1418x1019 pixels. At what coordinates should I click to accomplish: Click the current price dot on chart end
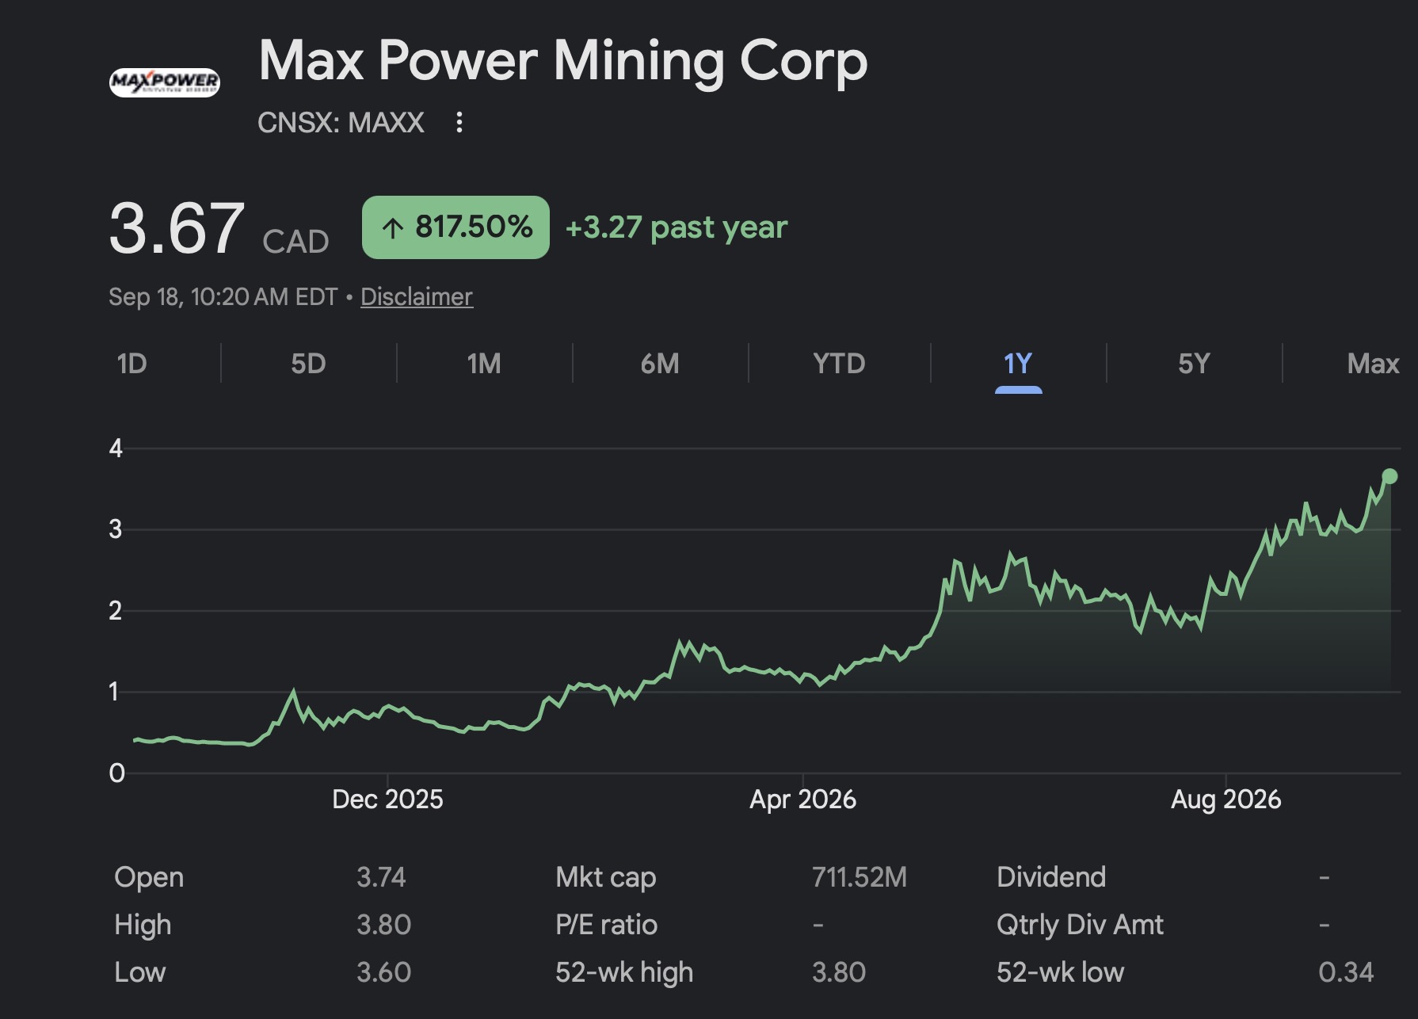pyautogui.click(x=1389, y=476)
